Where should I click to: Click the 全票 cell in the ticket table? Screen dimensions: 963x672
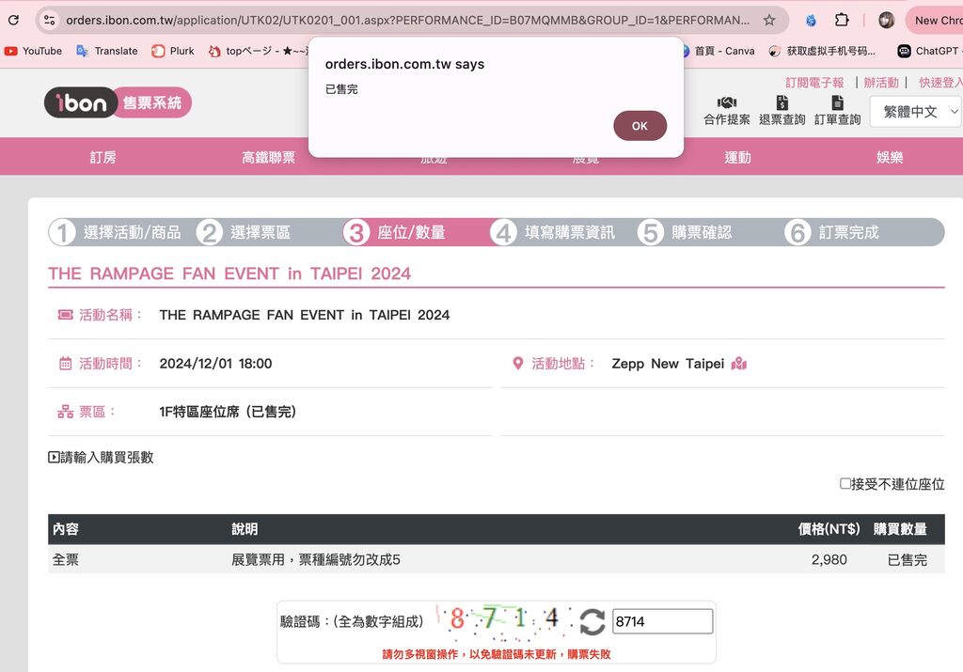(x=65, y=560)
